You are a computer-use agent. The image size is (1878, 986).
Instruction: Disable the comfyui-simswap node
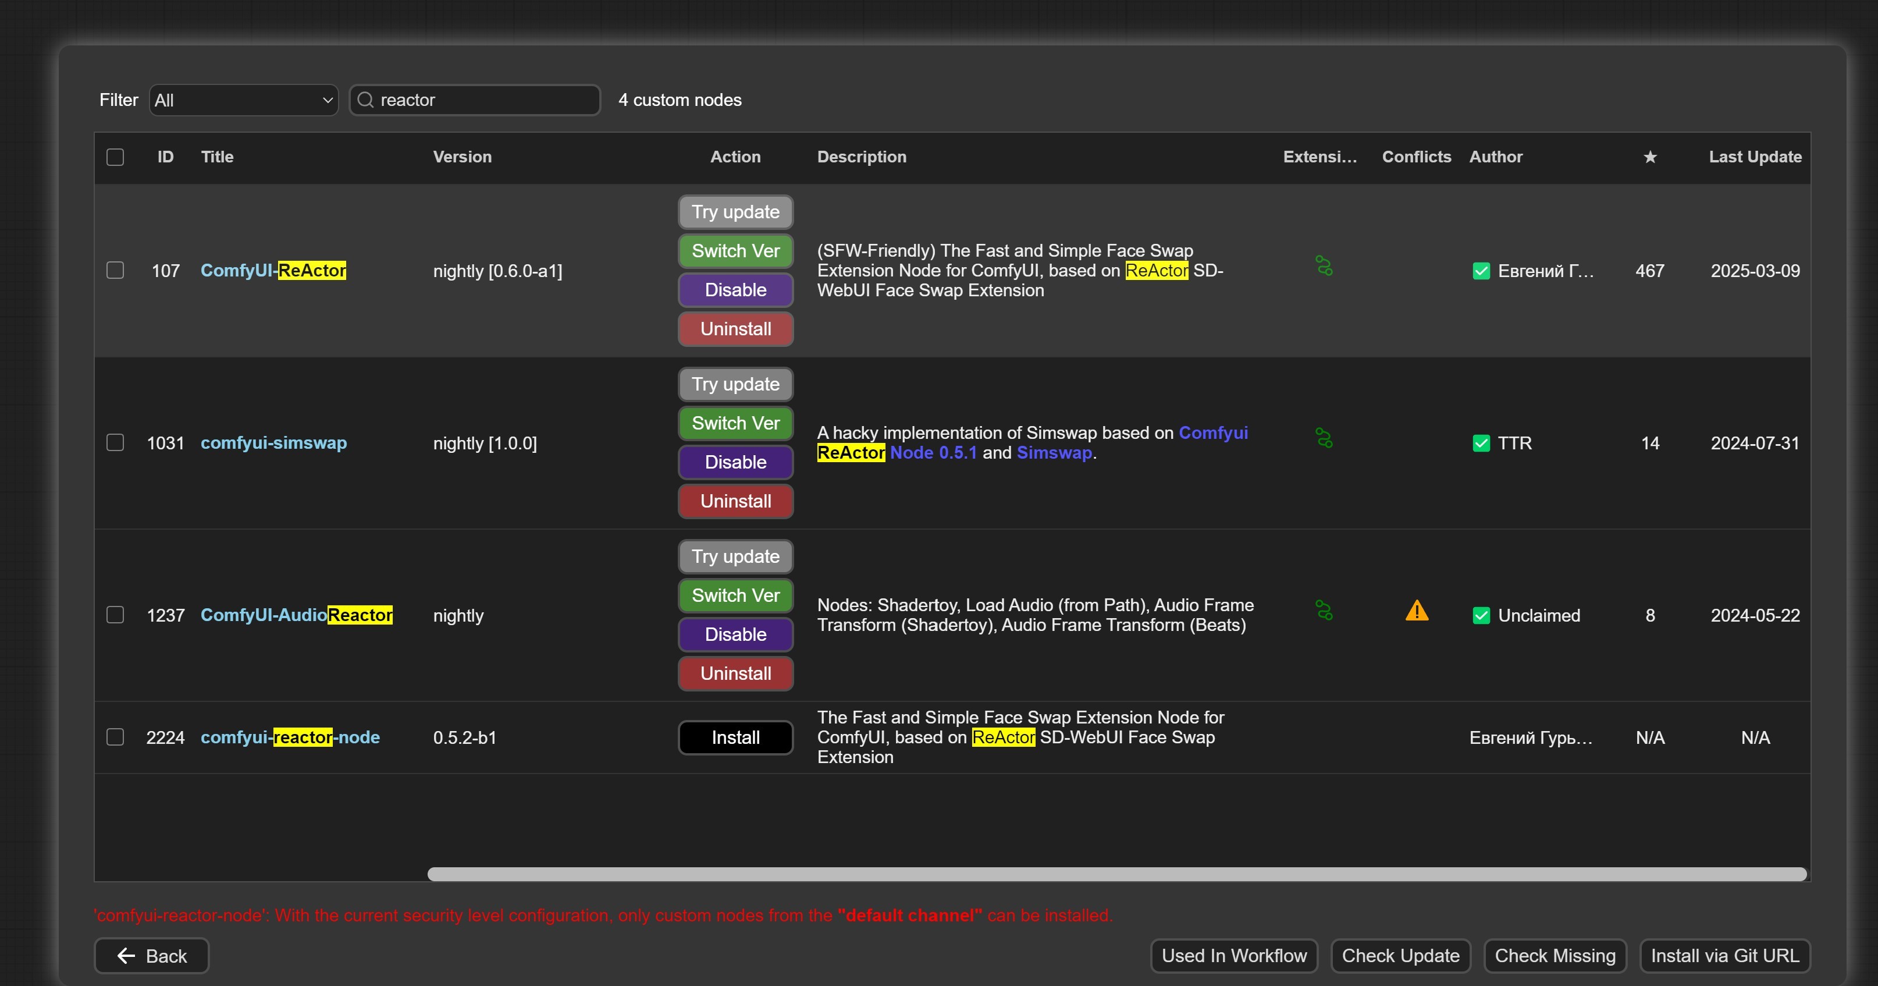pos(735,462)
